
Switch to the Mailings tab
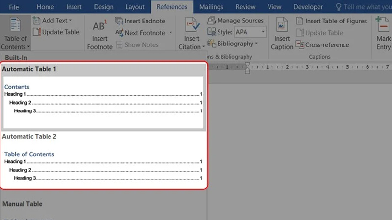pyautogui.click(x=211, y=7)
